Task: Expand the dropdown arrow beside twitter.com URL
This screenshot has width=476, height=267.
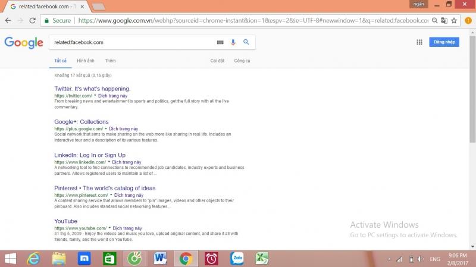Action: (95, 96)
